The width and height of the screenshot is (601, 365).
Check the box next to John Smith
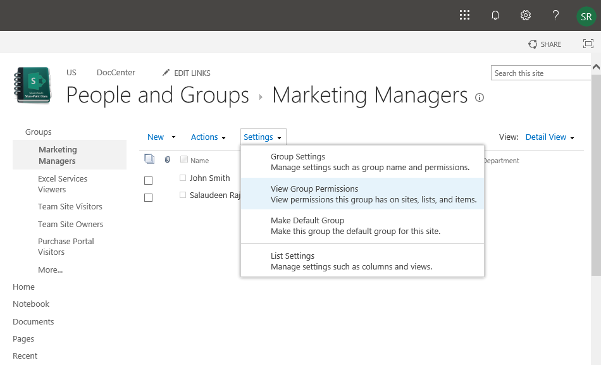pyautogui.click(x=148, y=180)
